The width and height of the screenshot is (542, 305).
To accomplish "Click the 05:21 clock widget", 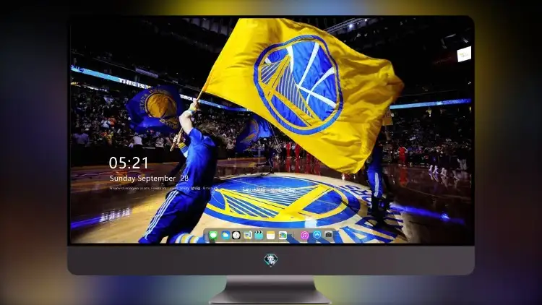I will (129, 163).
